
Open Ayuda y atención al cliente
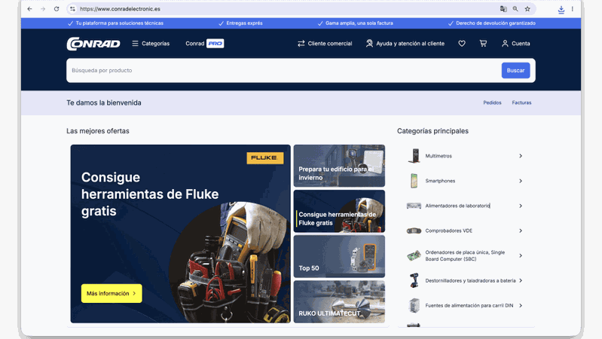point(405,44)
